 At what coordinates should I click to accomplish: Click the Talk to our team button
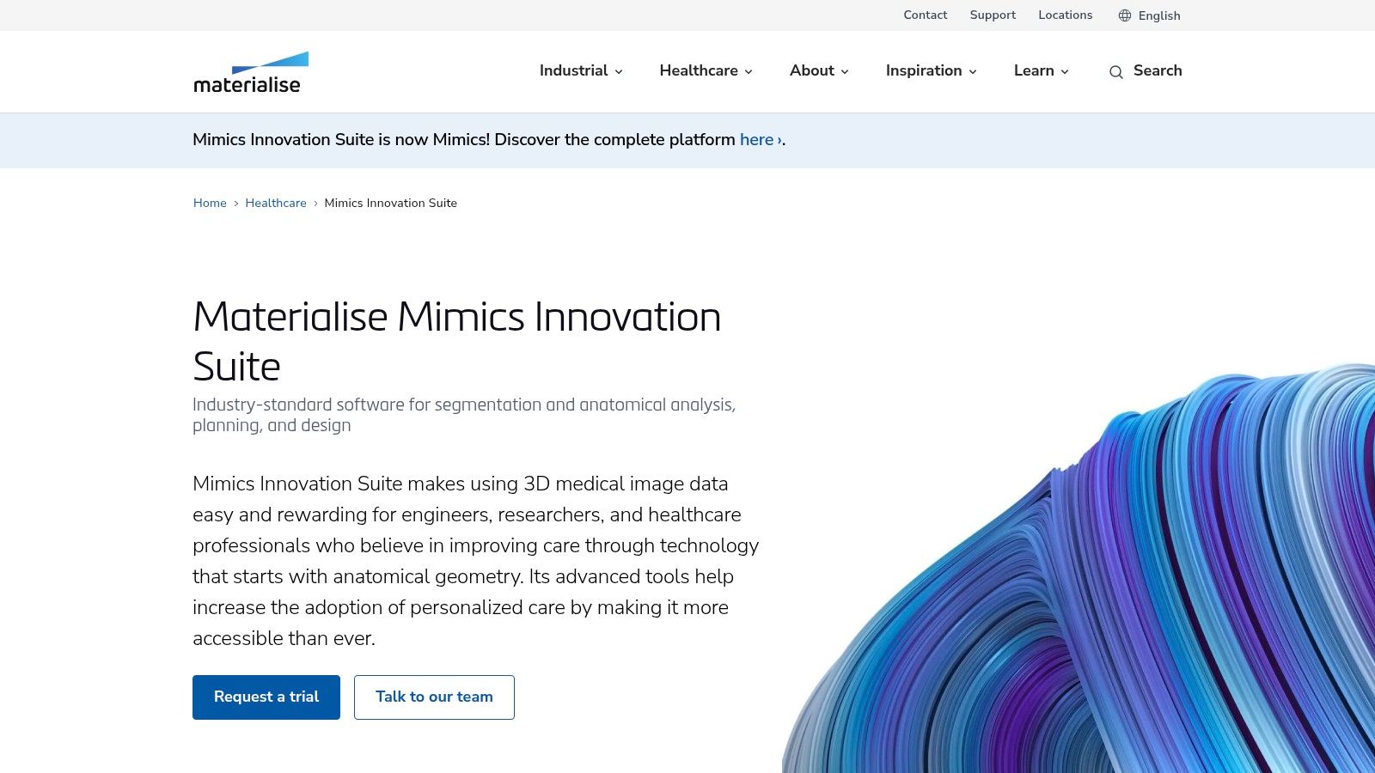coord(434,697)
